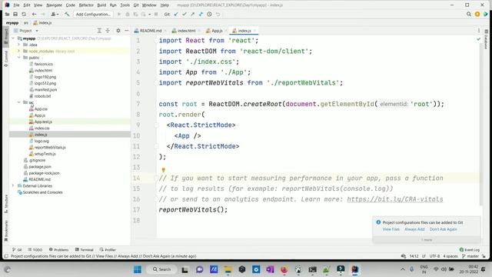
Task: Open the TODO tool window
Action: tap(35, 249)
